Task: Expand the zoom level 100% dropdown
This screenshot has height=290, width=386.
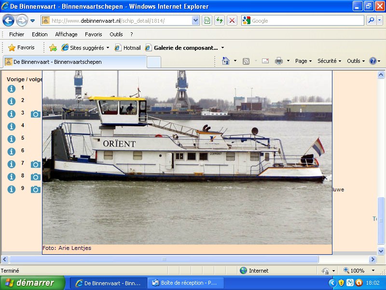Action: pyautogui.click(x=372, y=271)
